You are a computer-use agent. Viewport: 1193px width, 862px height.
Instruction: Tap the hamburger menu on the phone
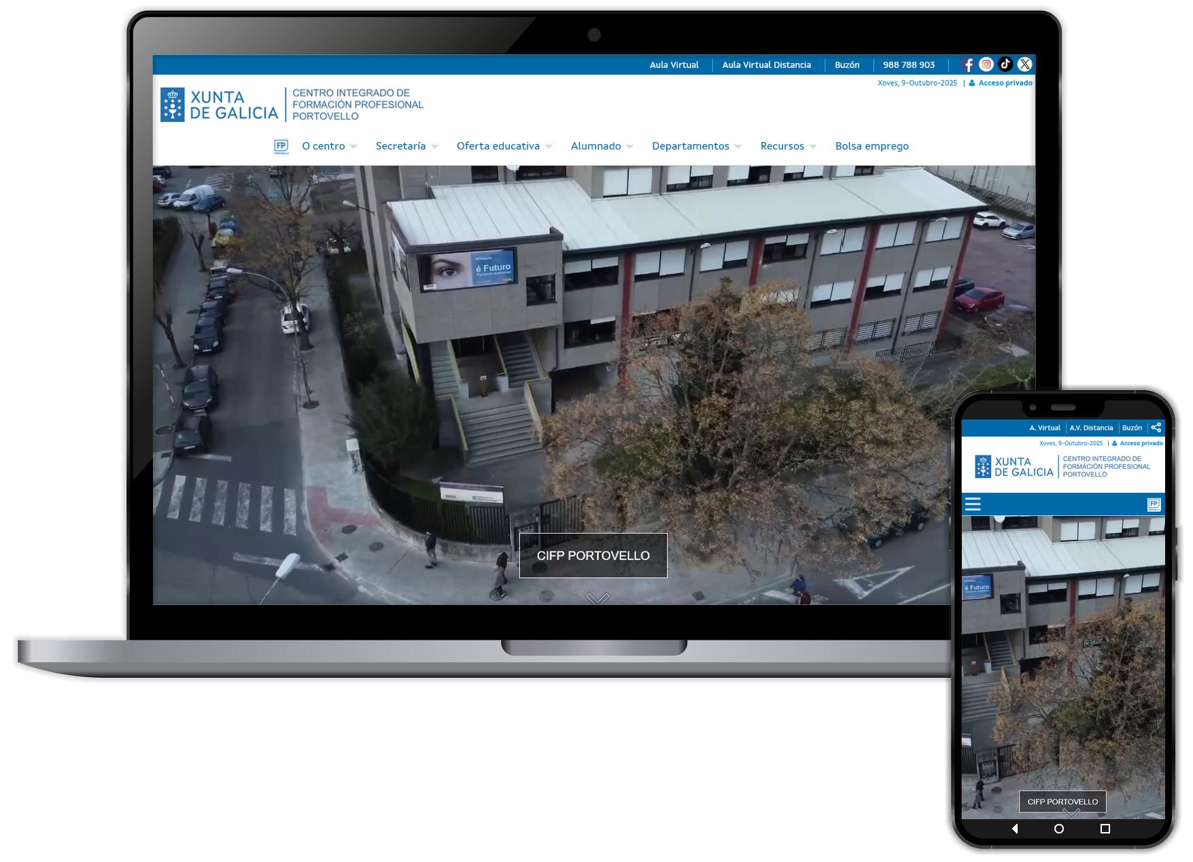click(x=973, y=504)
